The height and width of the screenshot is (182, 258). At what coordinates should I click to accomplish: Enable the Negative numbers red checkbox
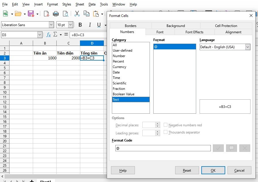(166, 125)
